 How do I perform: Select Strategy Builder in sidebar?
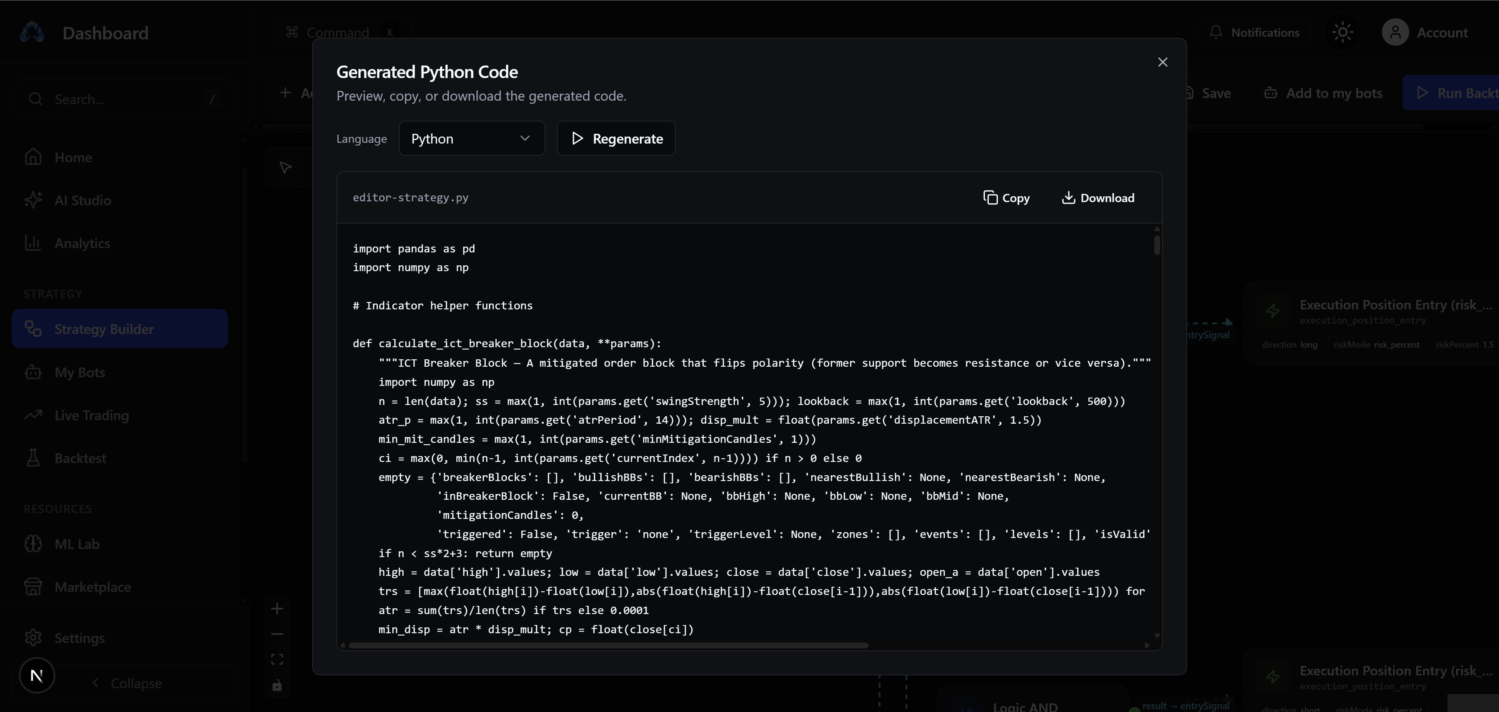(119, 328)
